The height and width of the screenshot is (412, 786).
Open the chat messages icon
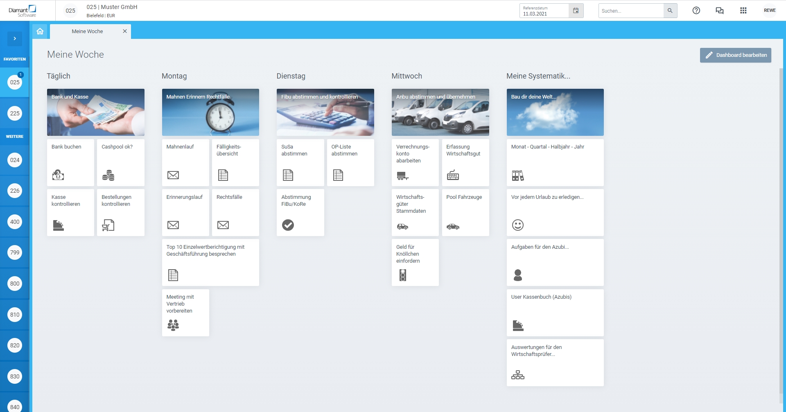pyautogui.click(x=719, y=11)
